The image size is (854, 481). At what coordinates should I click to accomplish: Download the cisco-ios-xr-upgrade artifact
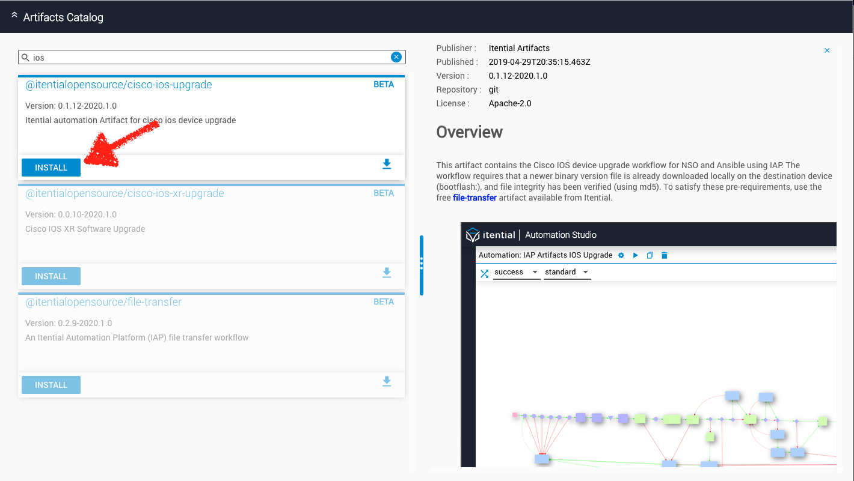point(387,273)
